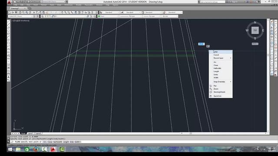Click the Cut scissors icon
The height and width of the screenshot is (156, 278).
pos(34,13)
